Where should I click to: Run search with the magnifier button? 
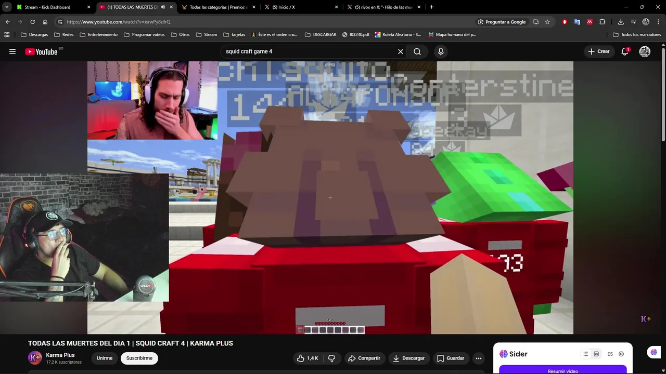coord(417,51)
